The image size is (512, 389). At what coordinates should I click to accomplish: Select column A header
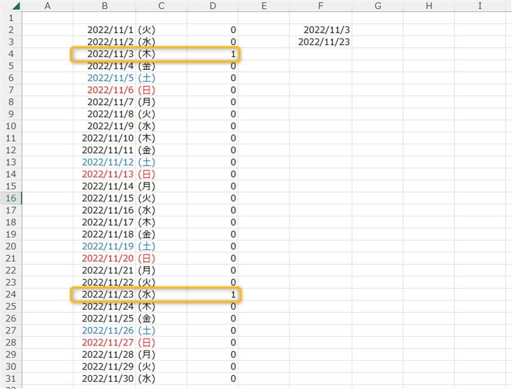47,6
